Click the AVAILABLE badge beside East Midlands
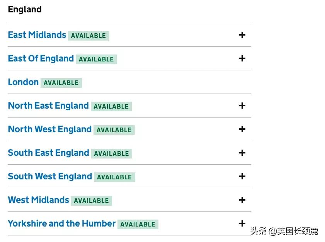 click(88, 36)
